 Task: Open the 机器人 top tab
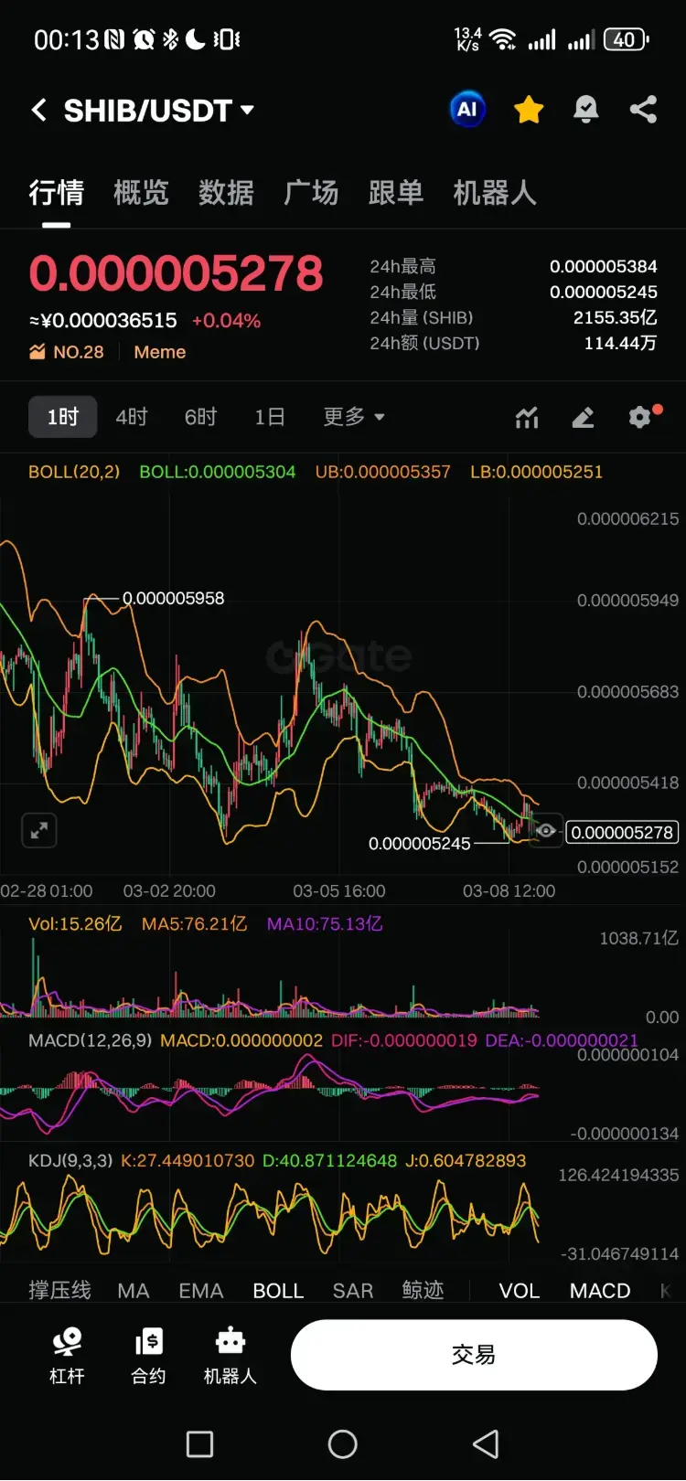point(495,192)
